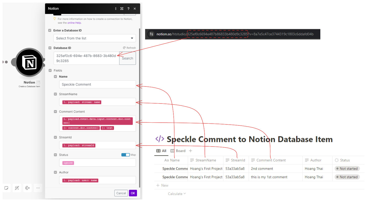Click the Search button beside Database ID

click(128, 58)
